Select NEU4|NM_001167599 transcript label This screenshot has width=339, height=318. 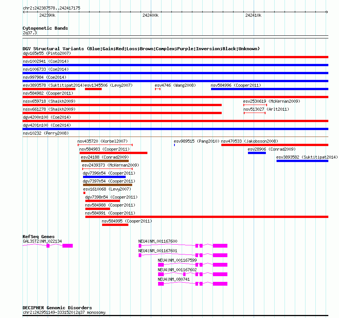click(177, 260)
